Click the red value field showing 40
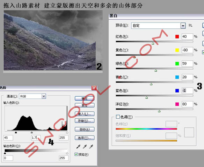This screenshot has width=204, height=167. (x=187, y=36)
